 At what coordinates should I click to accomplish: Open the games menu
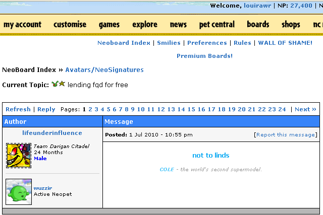(x=109, y=25)
